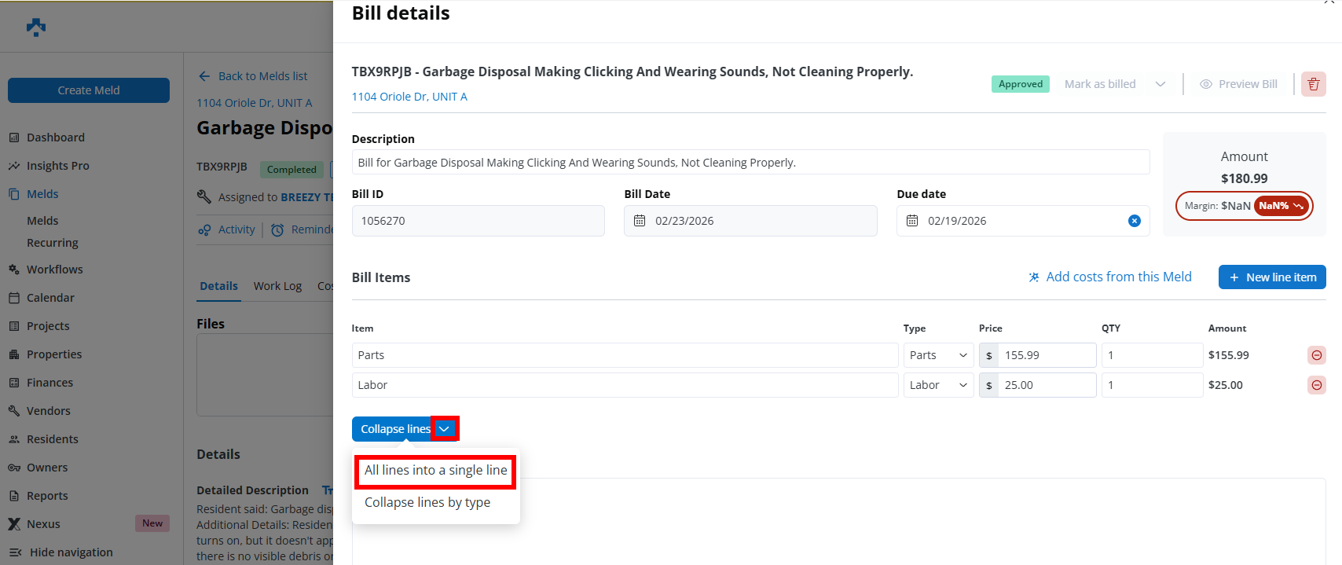Click the Due date calendar icon
Viewport: 1342px width, 565px height.
(912, 221)
